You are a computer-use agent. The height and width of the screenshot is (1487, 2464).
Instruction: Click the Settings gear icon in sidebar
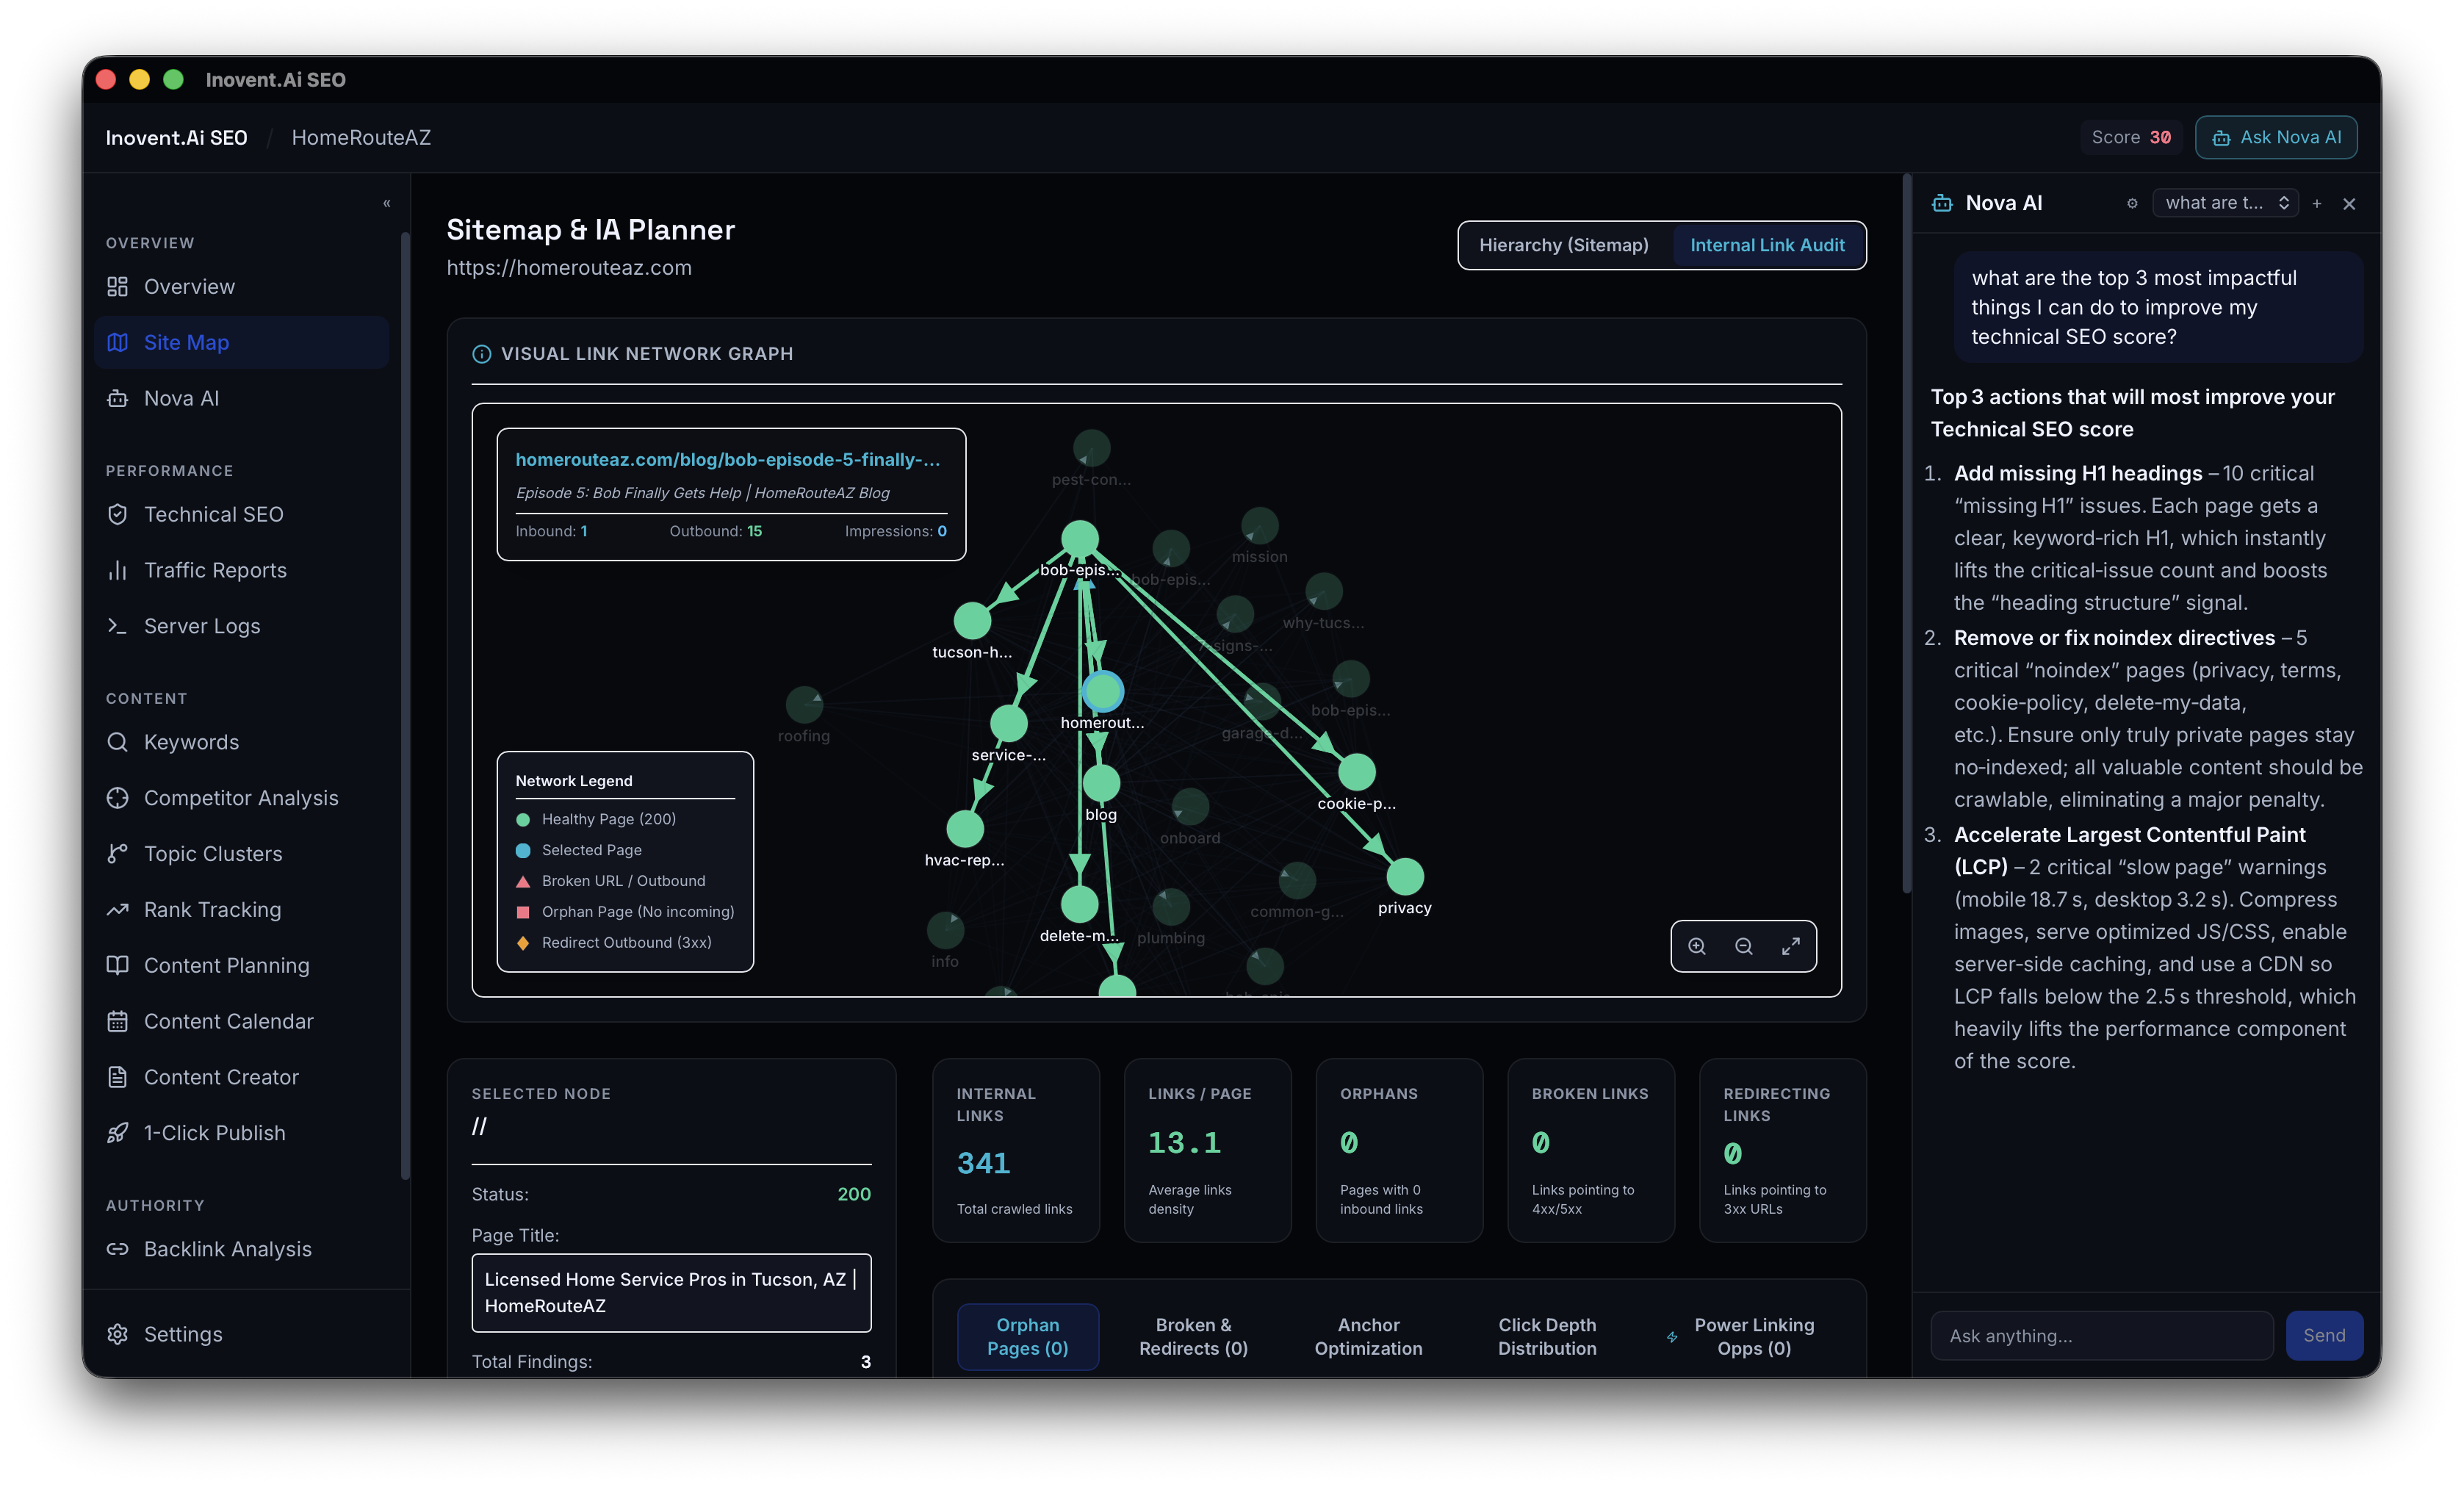point(117,1334)
